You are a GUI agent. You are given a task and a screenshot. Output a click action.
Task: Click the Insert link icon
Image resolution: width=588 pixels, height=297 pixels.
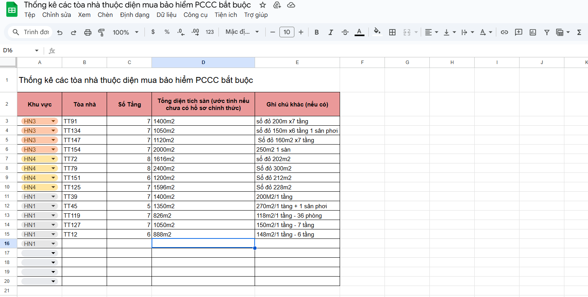[x=504, y=32]
